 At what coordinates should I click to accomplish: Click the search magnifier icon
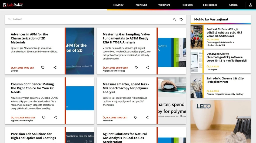175,19
